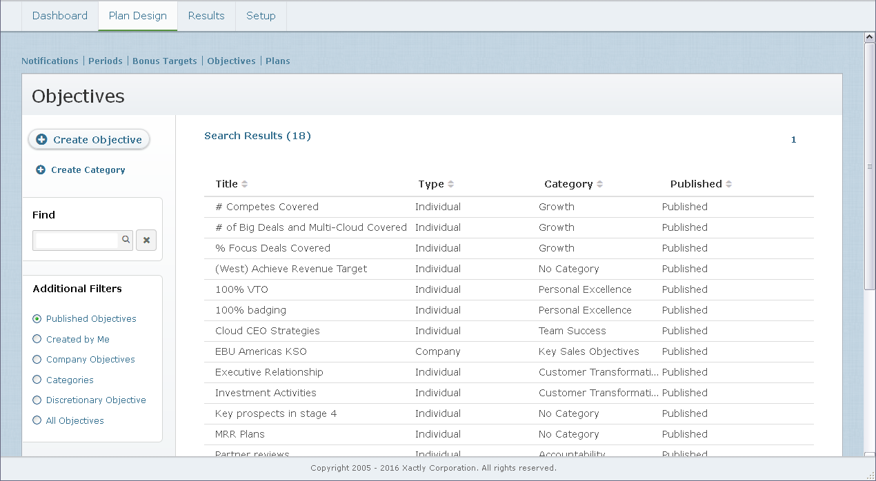Click the '100% badging' objective title

point(250,310)
